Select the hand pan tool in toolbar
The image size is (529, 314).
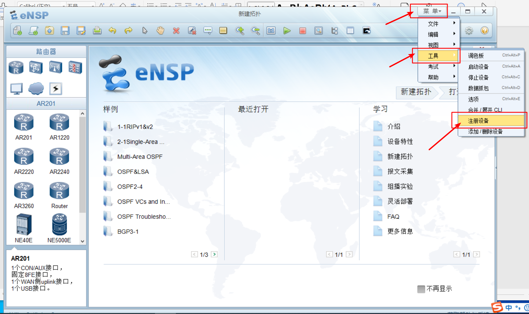[160, 30]
